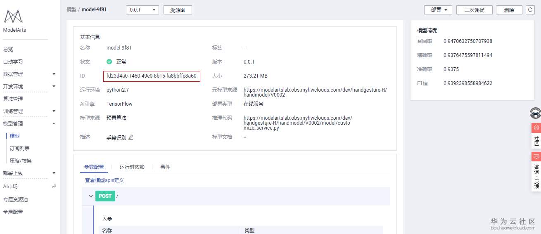The width and height of the screenshot is (541, 234).
Task: Open 专属资源池 in sidebar
Action: pos(15,200)
